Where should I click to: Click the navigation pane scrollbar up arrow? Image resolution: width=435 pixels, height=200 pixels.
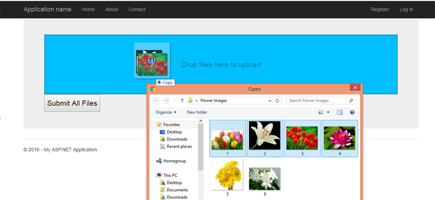tap(201, 121)
